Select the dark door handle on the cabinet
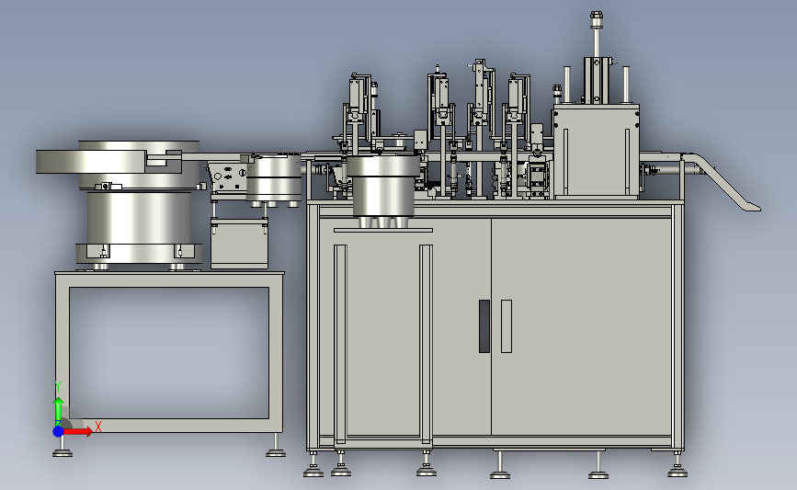797x490 pixels. (484, 326)
